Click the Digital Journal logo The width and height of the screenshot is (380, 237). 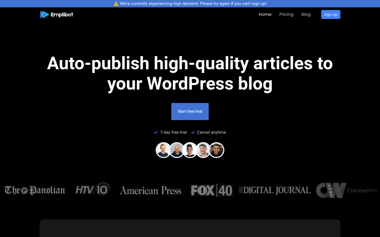coord(275,190)
